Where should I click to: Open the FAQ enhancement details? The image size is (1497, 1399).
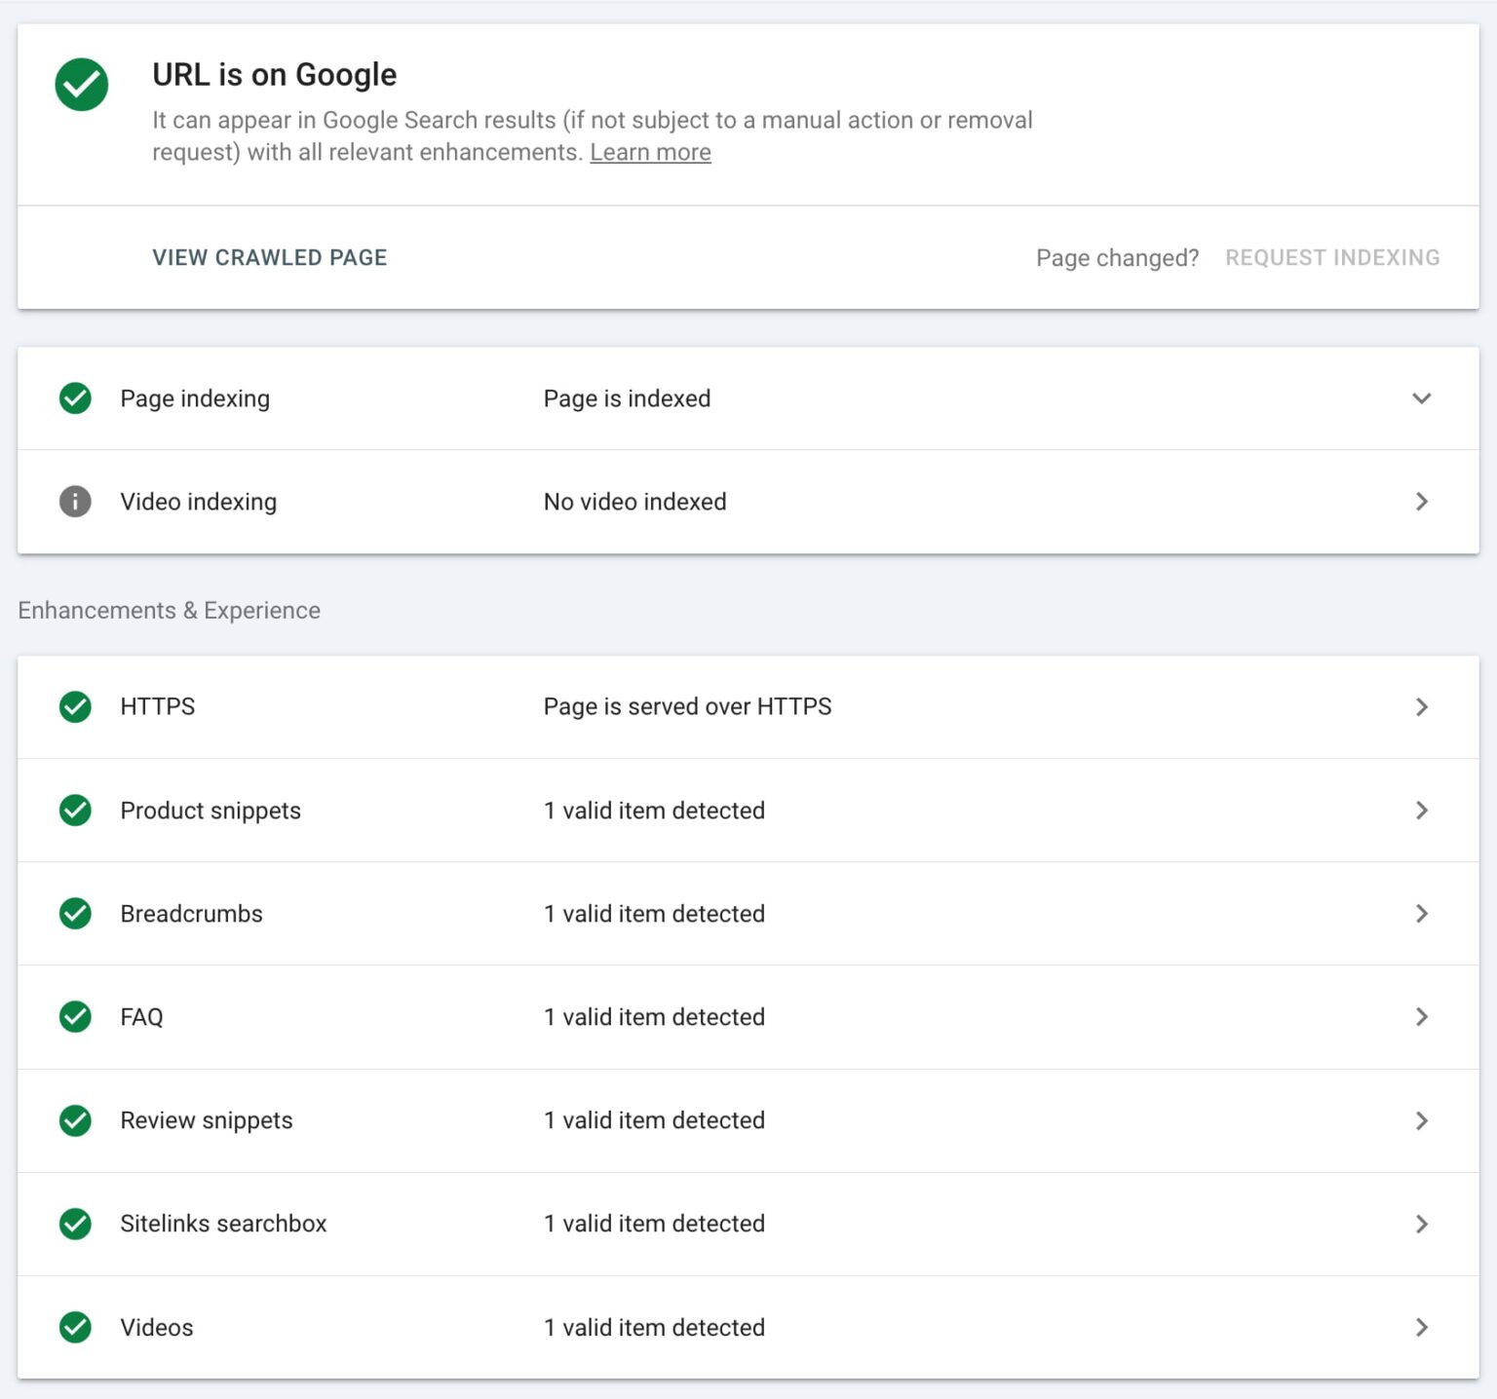pyautogui.click(x=1422, y=1017)
